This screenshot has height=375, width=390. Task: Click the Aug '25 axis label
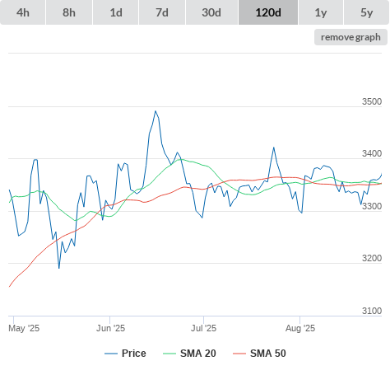click(300, 328)
